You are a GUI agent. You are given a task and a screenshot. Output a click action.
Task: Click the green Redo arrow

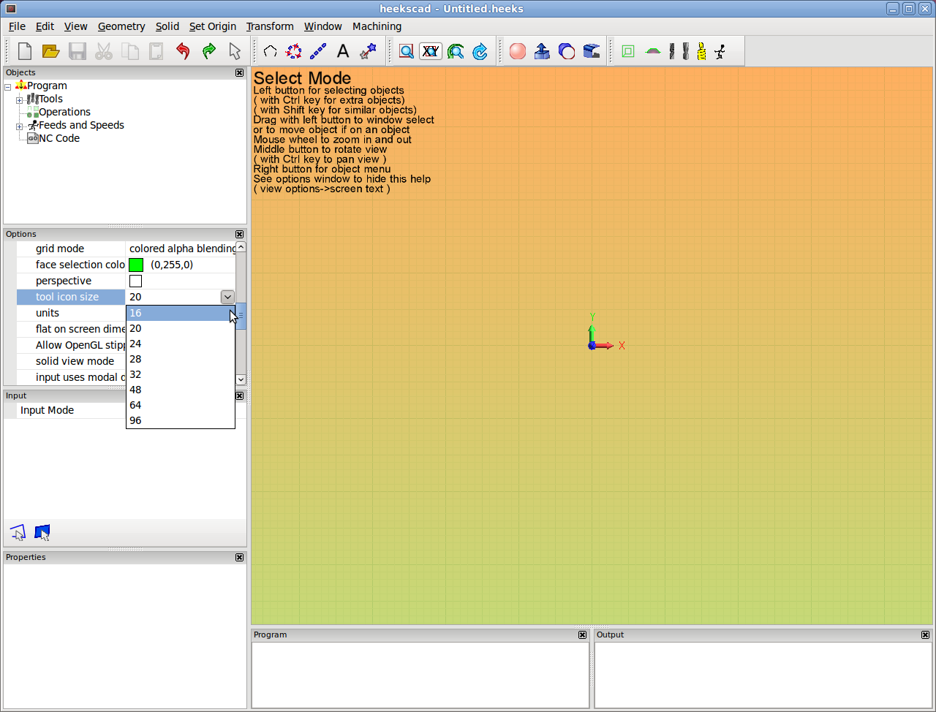click(x=209, y=51)
